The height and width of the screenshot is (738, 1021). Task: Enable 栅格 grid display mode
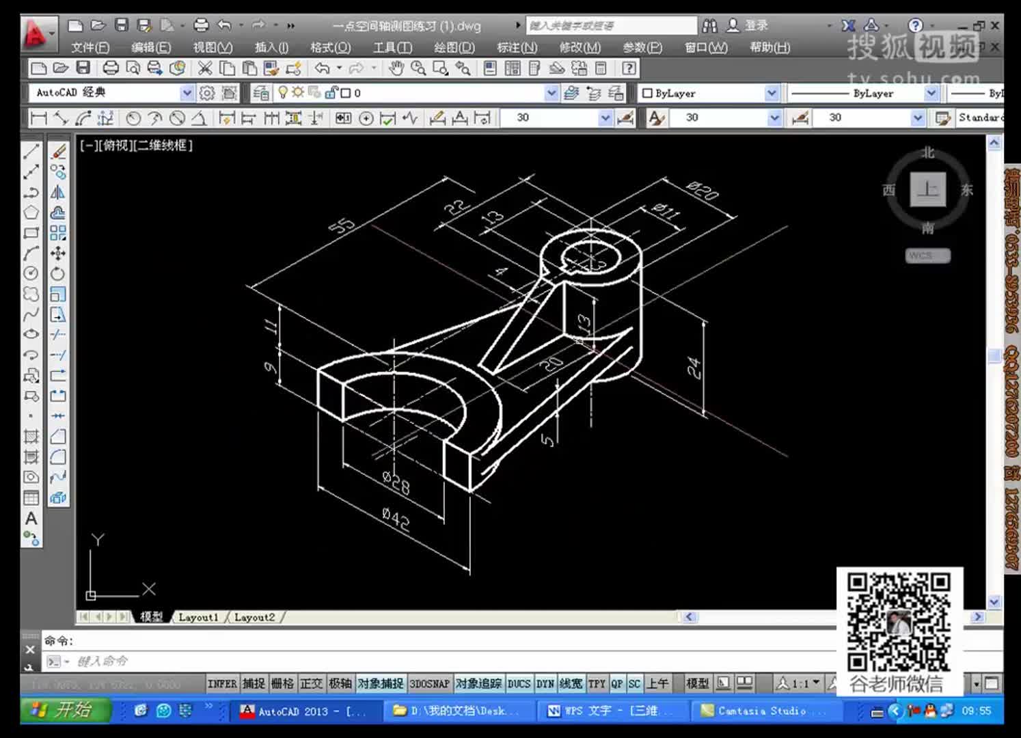click(284, 683)
